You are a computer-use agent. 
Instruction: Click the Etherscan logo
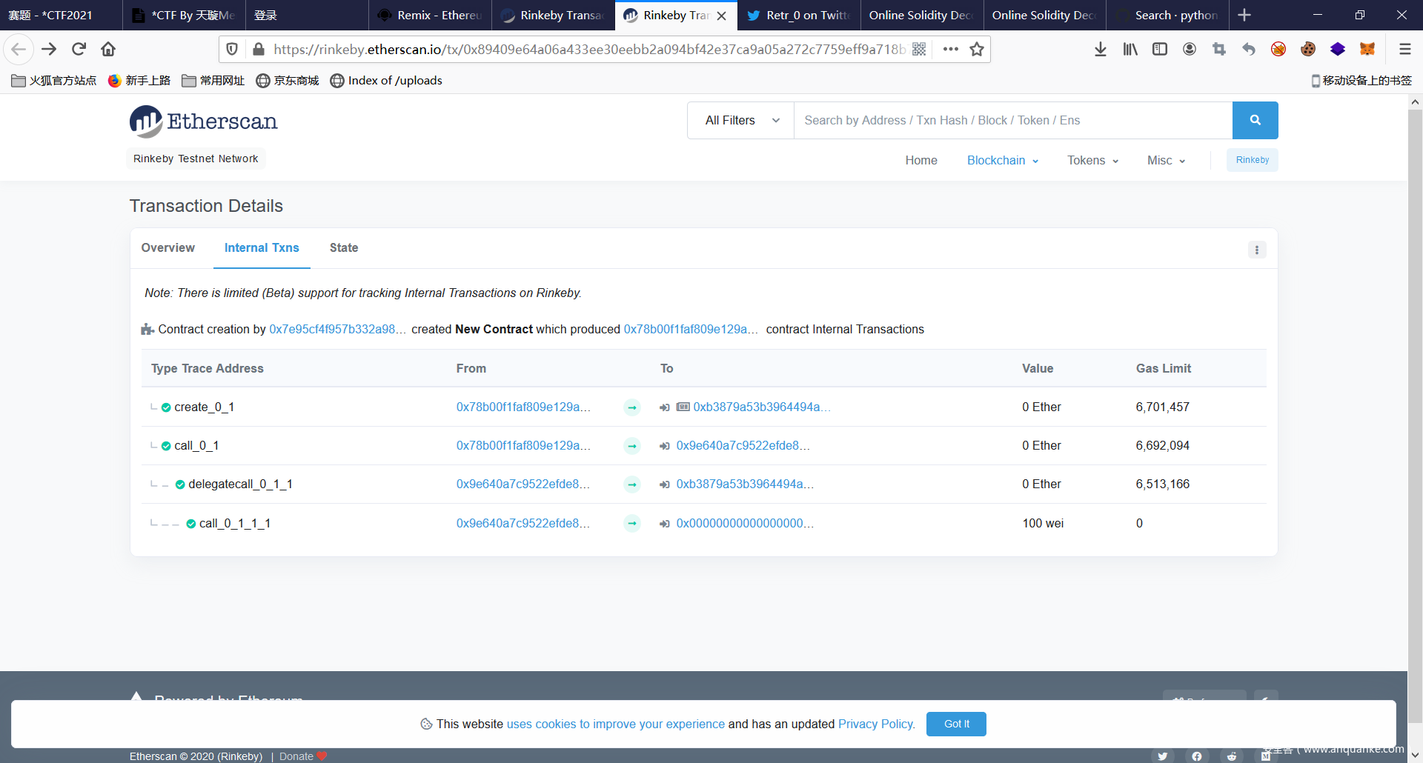pos(204,121)
